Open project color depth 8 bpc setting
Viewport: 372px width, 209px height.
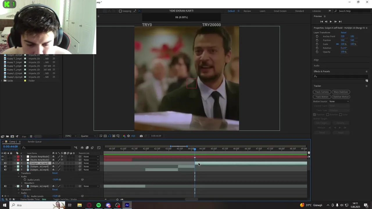(24, 136)
